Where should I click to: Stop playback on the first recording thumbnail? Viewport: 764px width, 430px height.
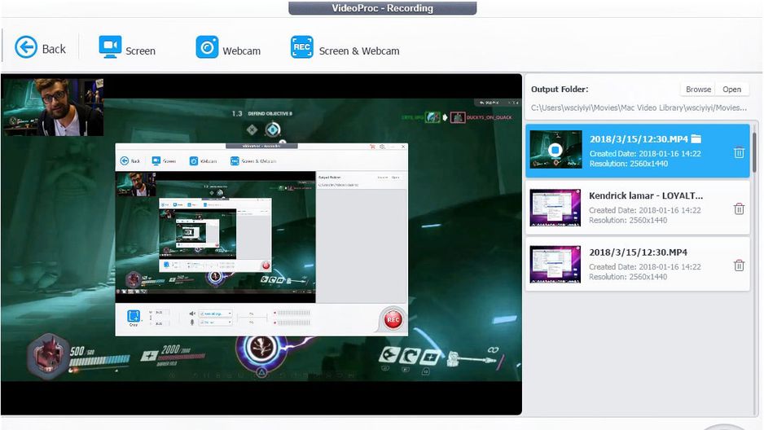pyautogui.click(x=555, y=150)
